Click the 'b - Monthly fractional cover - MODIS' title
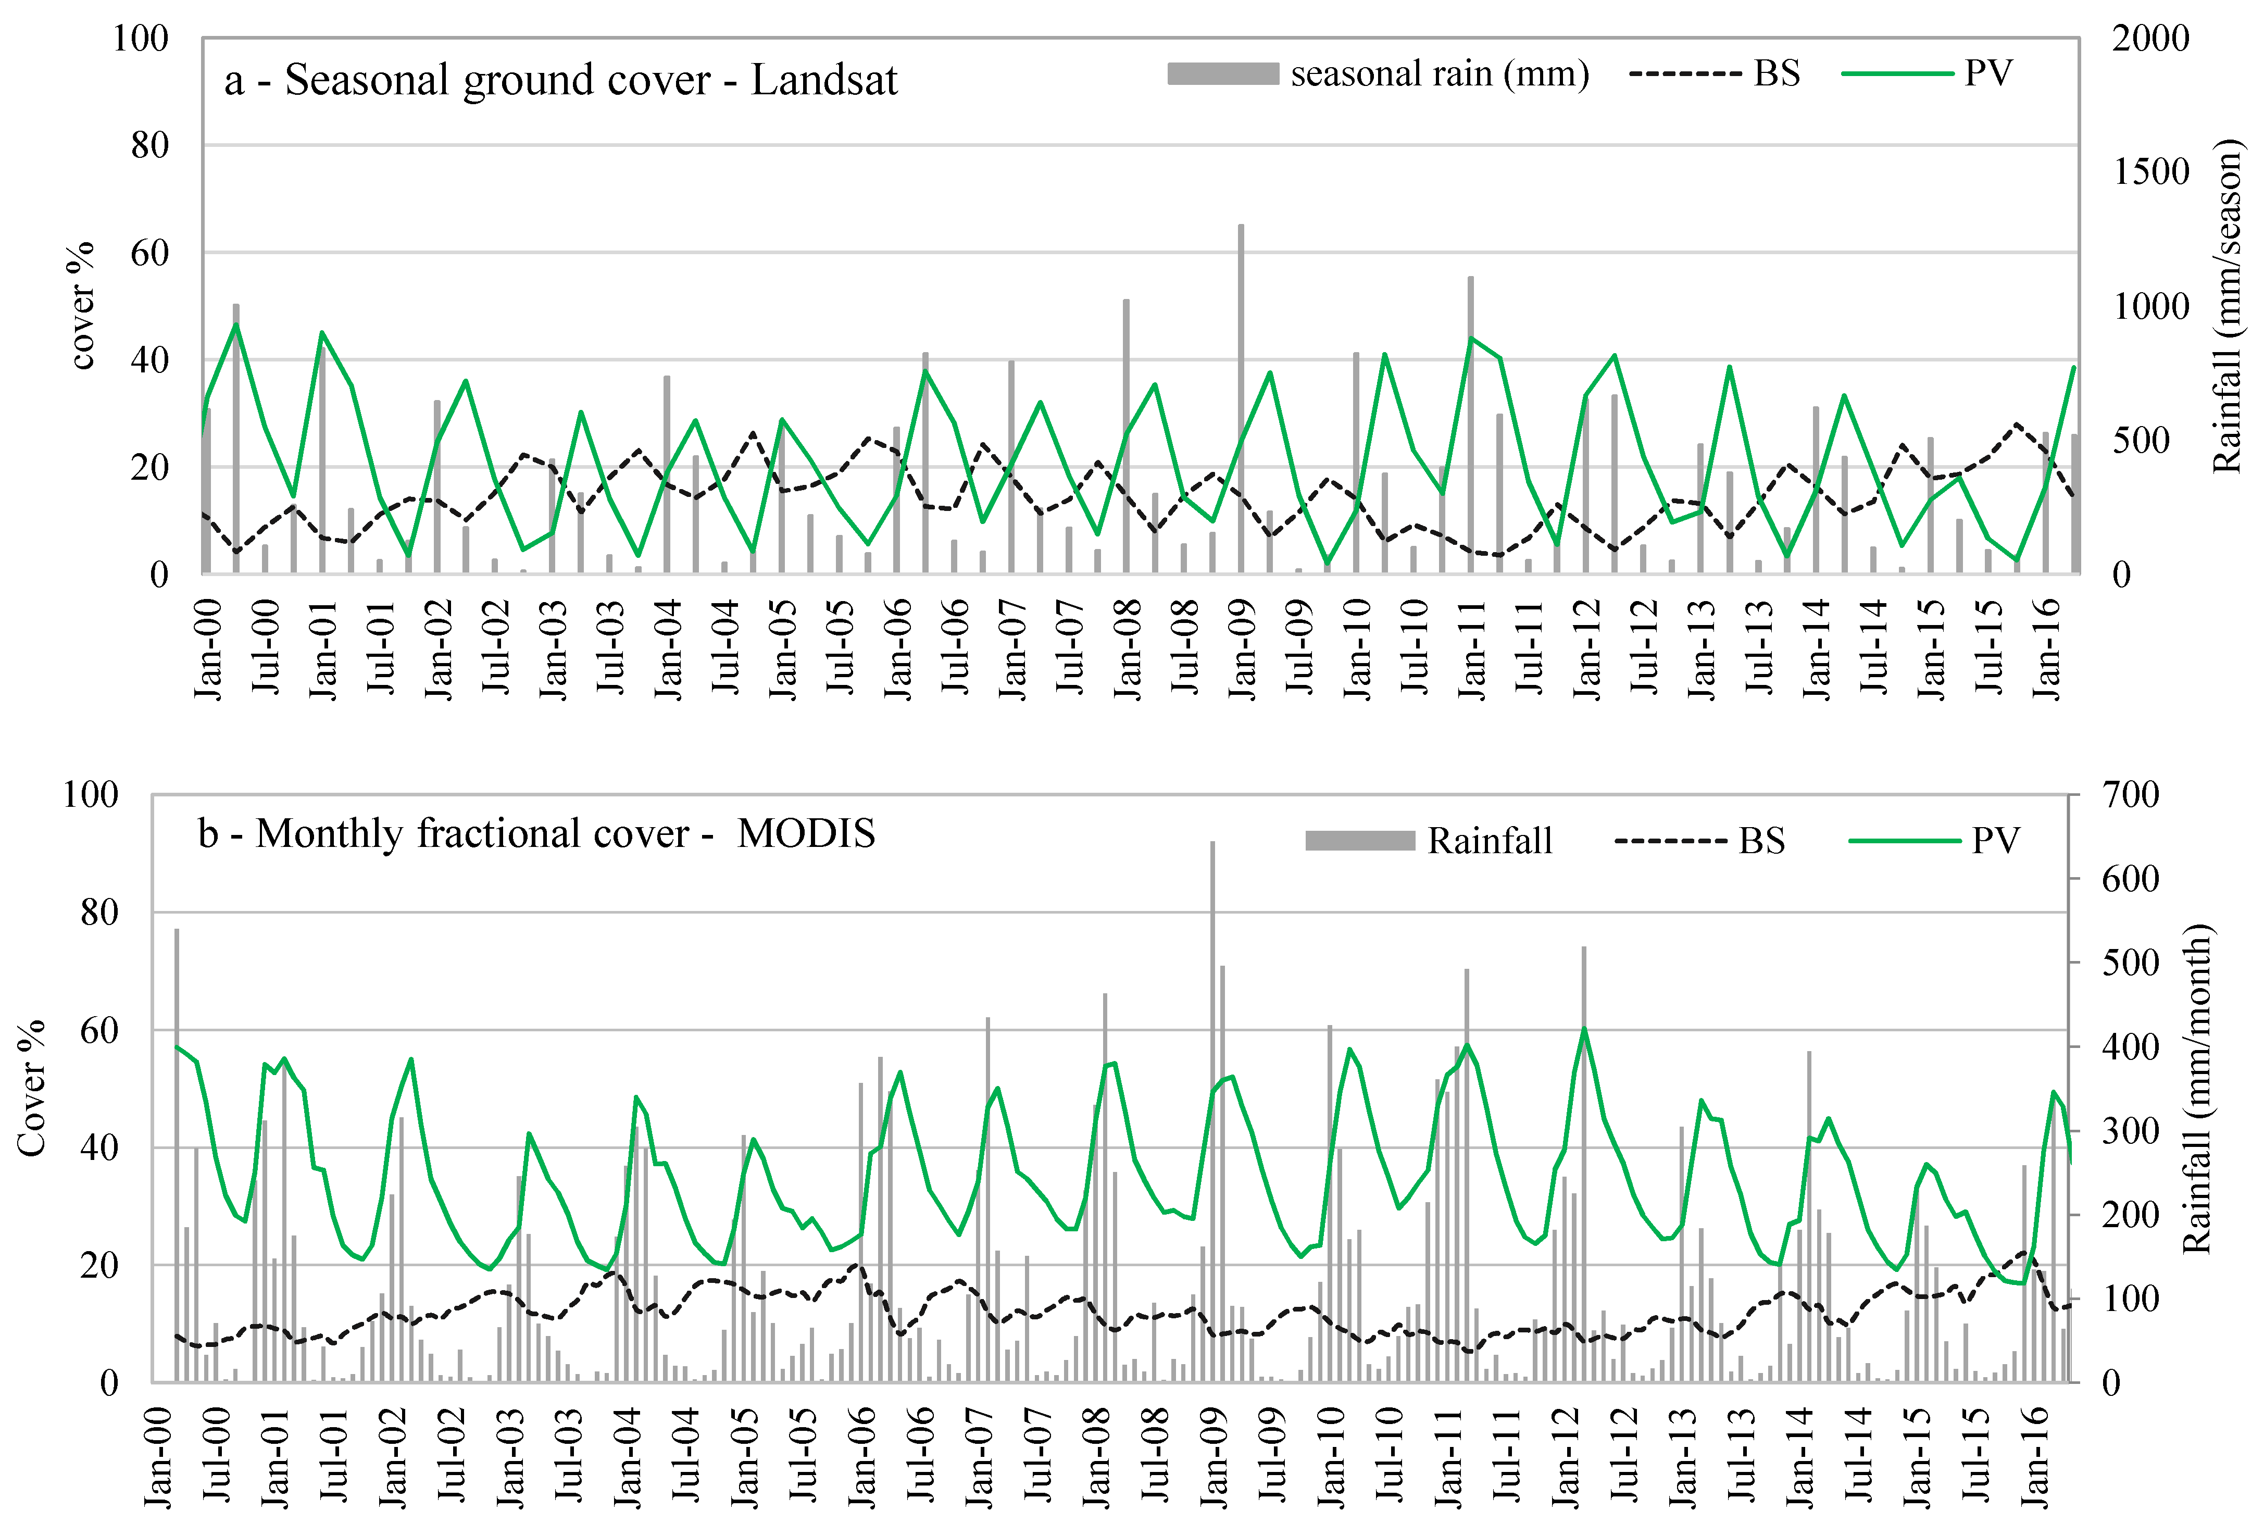The height and width of the screenshot is (1523, 2264). (536, 833)
